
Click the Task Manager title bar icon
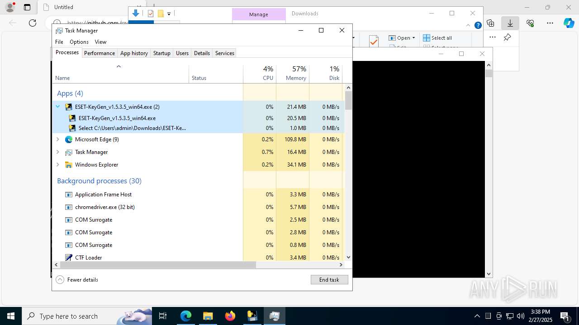[59, 31]
